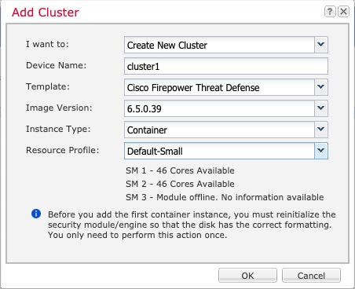This screenshot has width=355, height=289.
Task: Focus the Device Name field containing cluster1
Action: click(x=226, y=66)
